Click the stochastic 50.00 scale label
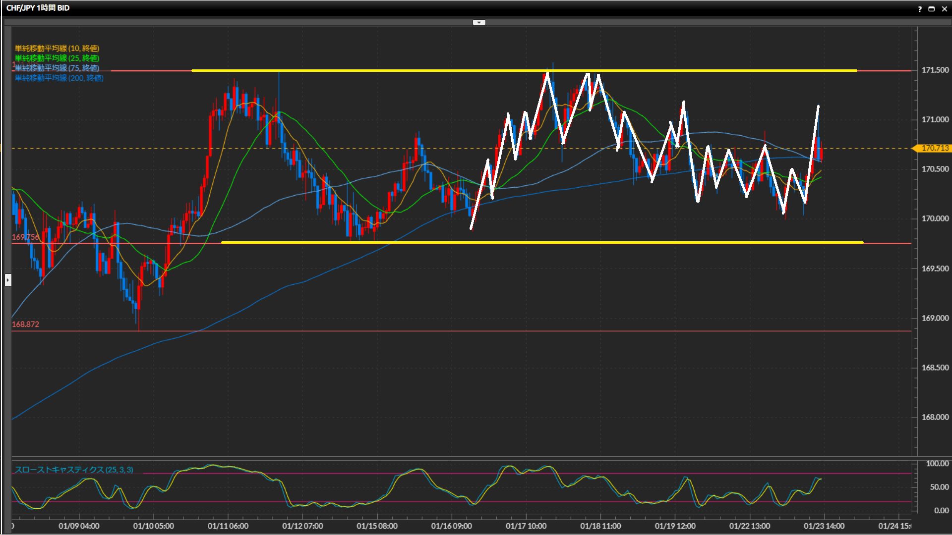 coord(939,487)
